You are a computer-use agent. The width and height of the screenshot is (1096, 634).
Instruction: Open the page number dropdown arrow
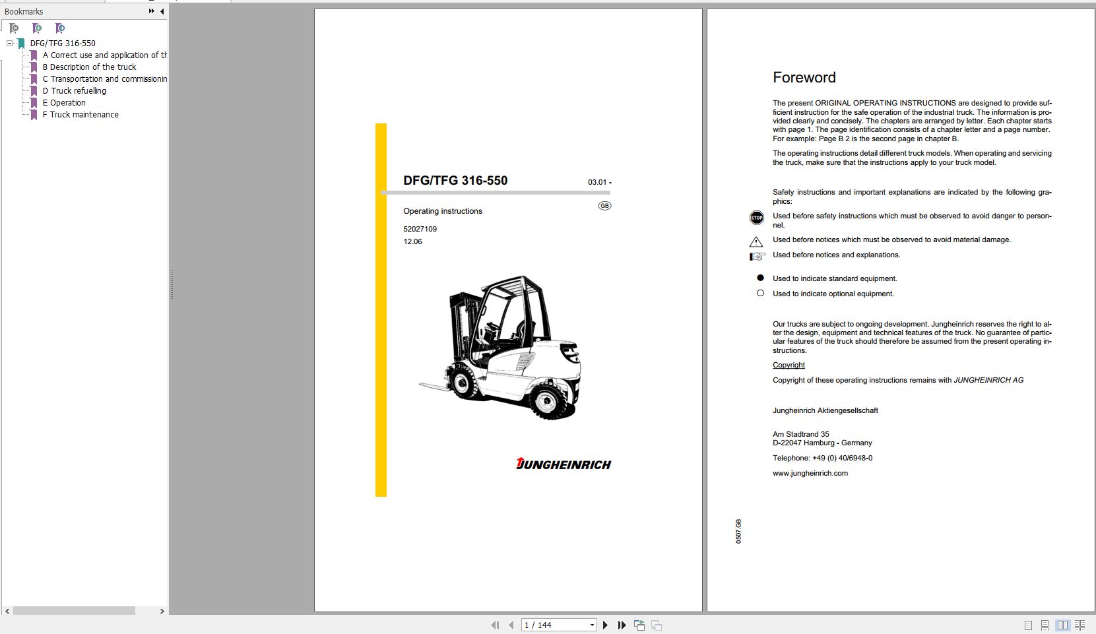(592, 625)
